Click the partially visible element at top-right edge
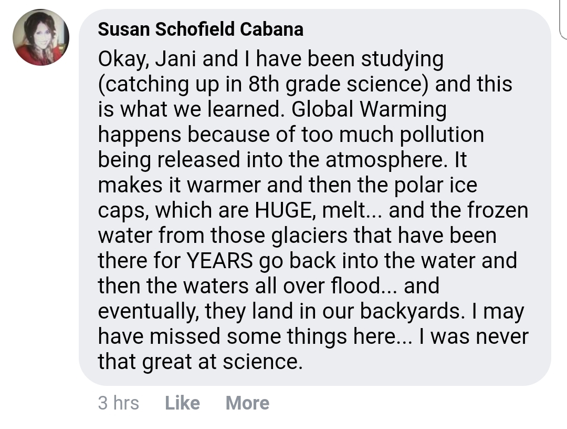The width and height of the screenshot is (567, 429). click(x=563, y=19)
